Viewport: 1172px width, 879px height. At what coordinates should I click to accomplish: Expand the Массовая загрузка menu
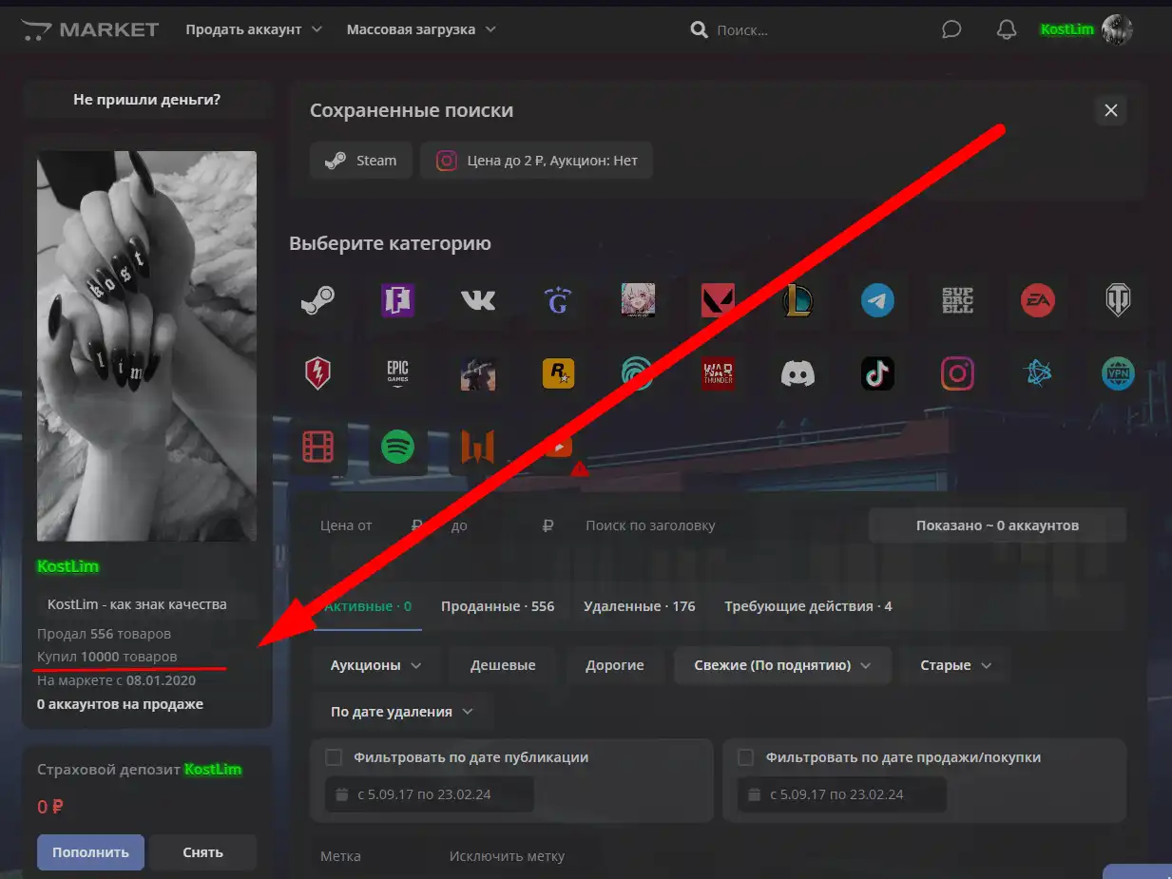421,29
